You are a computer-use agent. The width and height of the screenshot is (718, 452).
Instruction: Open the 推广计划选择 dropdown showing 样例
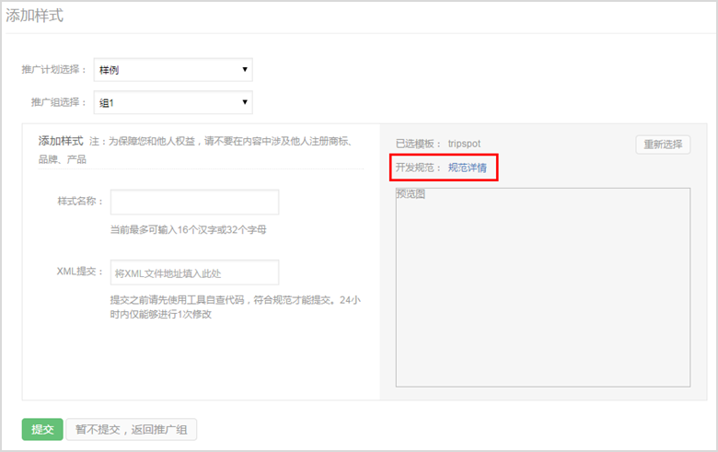click(x=173, y=70)
